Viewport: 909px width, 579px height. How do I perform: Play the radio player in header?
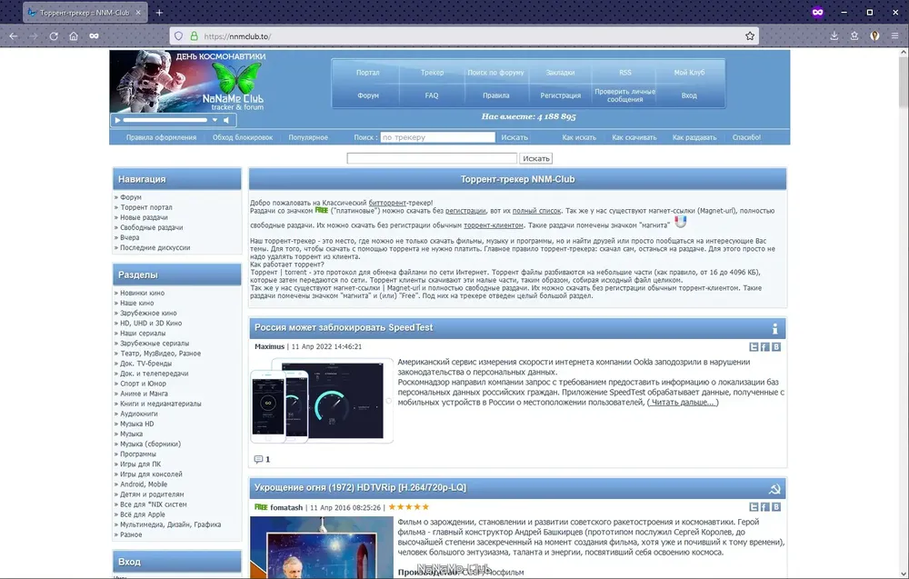point(117,120)
